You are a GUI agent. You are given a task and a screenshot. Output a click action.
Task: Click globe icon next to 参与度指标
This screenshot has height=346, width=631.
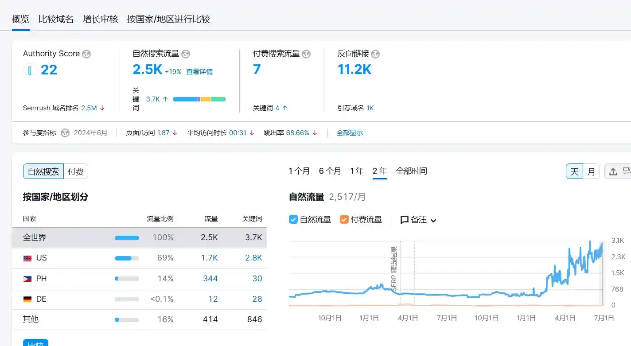coord(65,133)
